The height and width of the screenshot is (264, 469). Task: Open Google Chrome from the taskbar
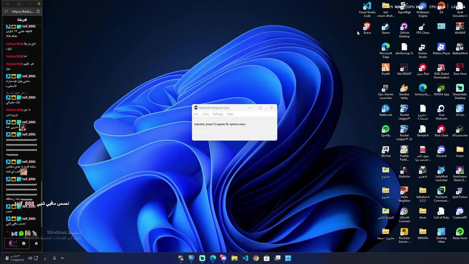pos(256,258)
